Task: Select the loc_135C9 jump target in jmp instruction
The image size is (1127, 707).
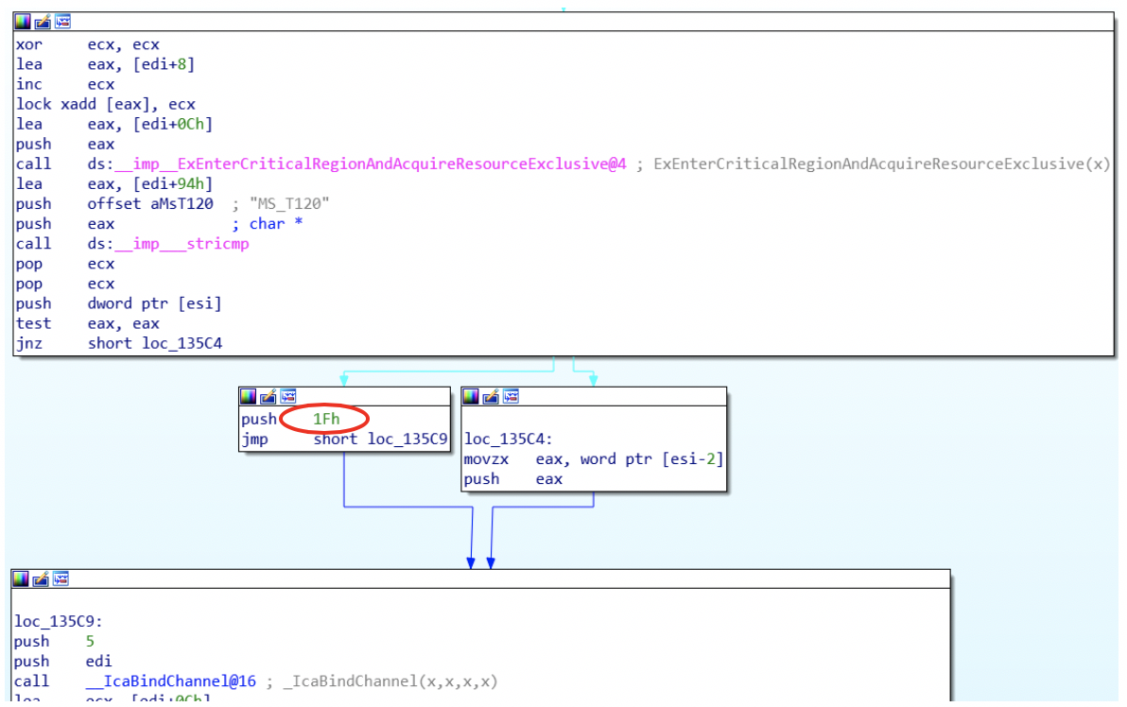Action: tap(407, 439)
